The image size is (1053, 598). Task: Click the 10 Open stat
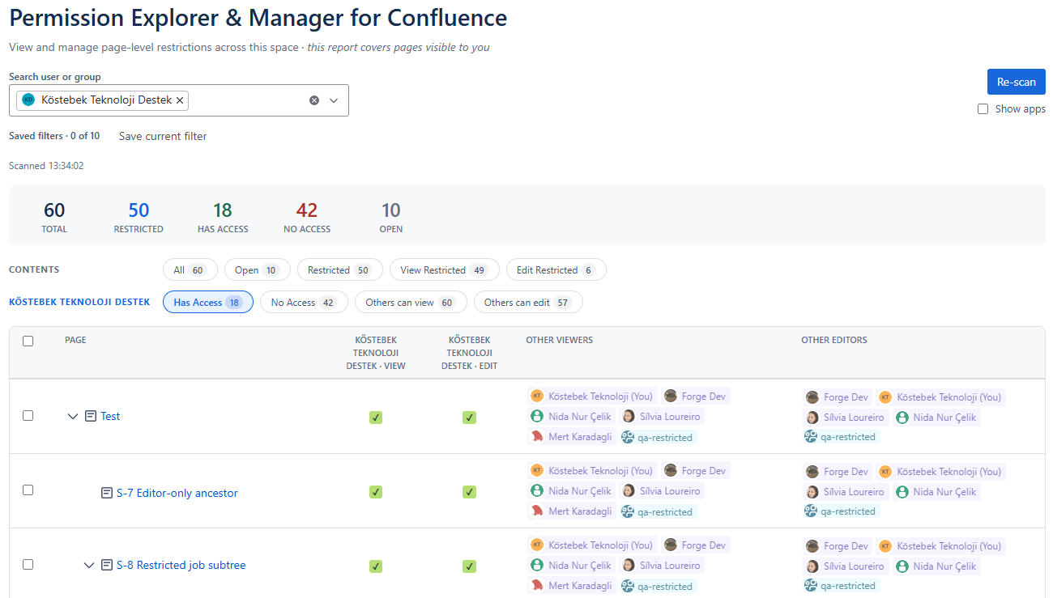pyautogui.click(x=390, y=218)
